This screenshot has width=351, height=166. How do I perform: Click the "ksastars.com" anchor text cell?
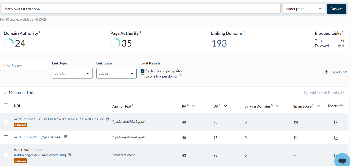tap(123, 155)
